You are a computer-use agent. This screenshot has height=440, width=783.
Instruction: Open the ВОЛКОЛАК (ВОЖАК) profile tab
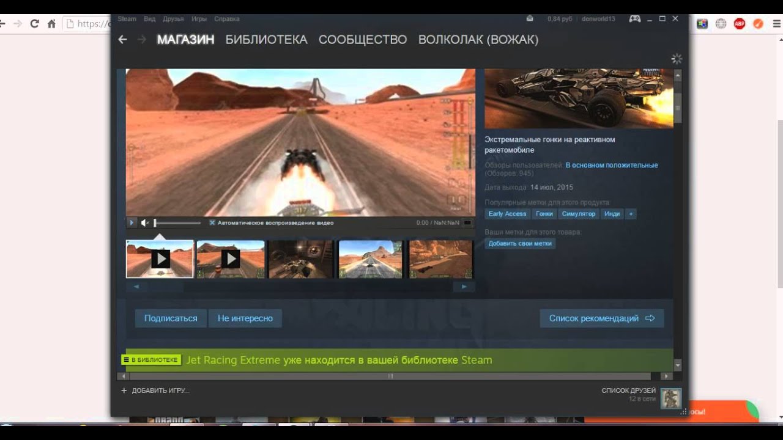click(478, 40)
